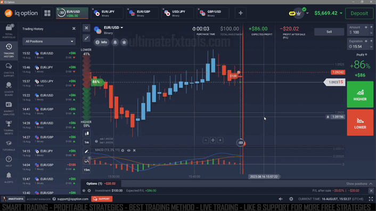Viewport: 376px width, 211px height.
Task: Click the VIP crown profile icon
Action: tap(298, 13)
